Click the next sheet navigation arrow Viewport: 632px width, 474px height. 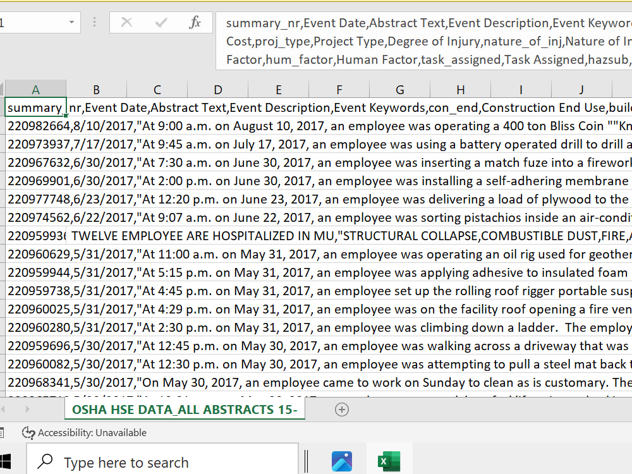(x=27, y=410)
